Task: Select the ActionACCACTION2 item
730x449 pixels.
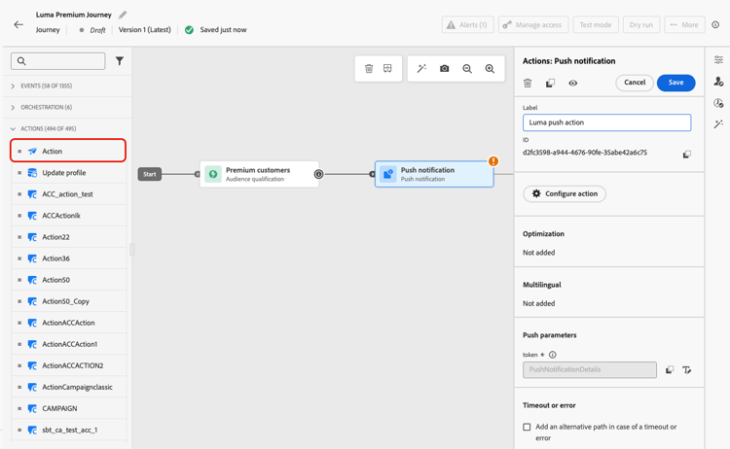Action: pyautogui.click(x=69, y=364)
